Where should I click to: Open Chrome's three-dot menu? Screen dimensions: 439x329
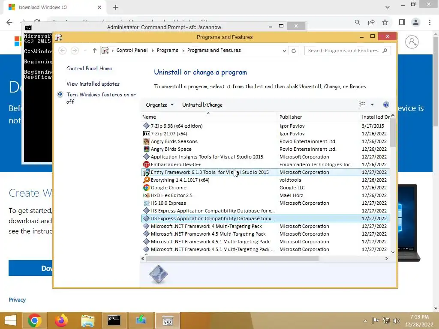coord(430,22)
